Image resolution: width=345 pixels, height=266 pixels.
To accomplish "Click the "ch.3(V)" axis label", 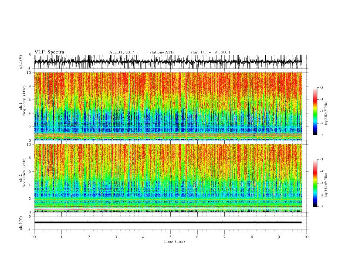I will coord(21,223).
